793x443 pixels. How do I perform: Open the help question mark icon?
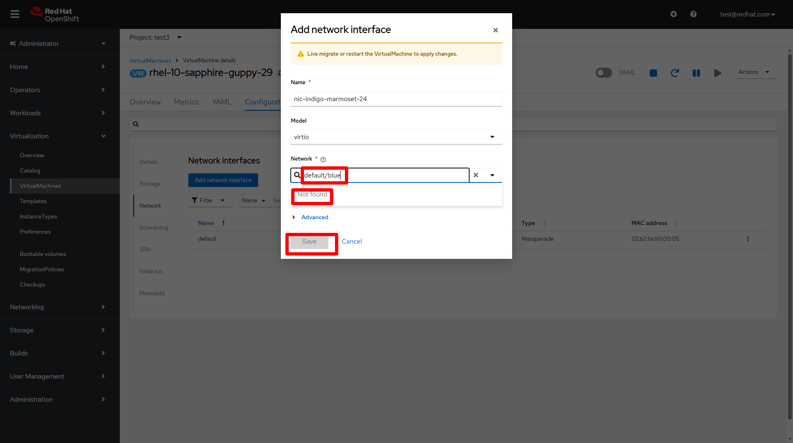pyautogui.click(x=693, y=14)
